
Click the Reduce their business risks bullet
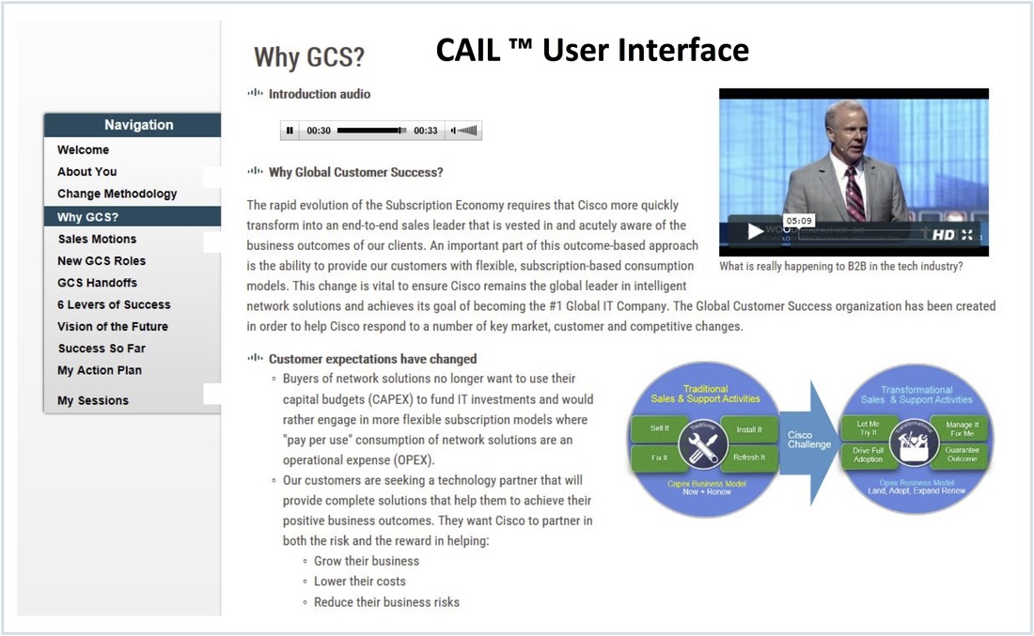click(x=387, y=602)
